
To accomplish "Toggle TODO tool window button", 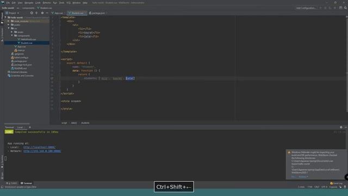I will pyautogui.click(x=11, y=183).
